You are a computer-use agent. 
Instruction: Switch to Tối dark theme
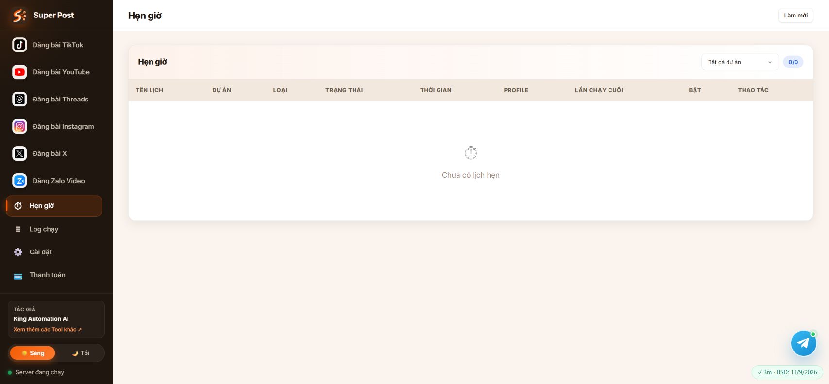pyautogui.click(x=81, y=353)
